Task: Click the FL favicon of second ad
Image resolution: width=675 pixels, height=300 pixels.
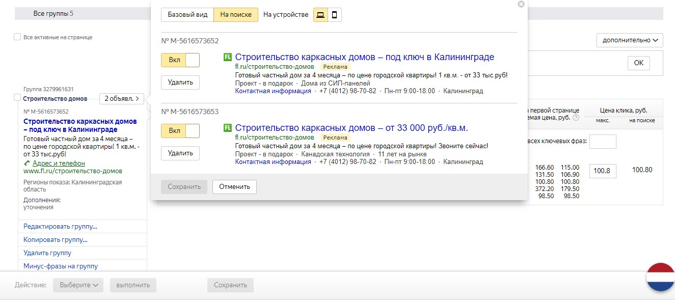Action: 228,128
